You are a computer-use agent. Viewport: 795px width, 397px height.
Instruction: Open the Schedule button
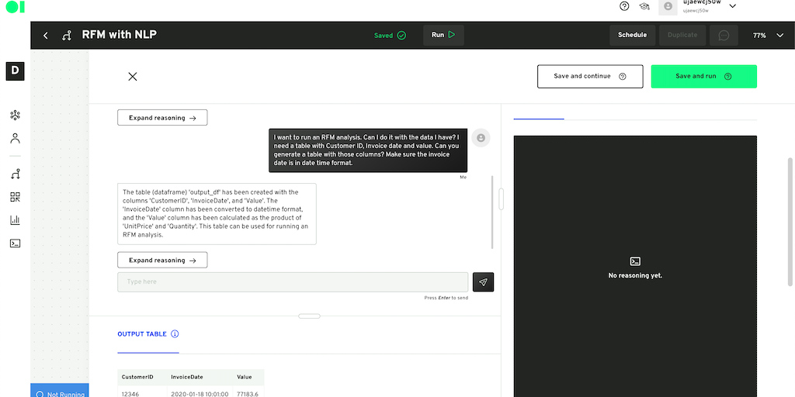coord(632,35)
